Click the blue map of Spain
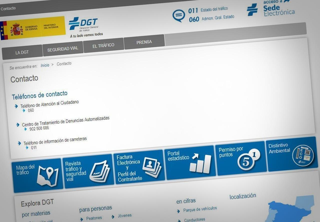 tap(290, 210)
